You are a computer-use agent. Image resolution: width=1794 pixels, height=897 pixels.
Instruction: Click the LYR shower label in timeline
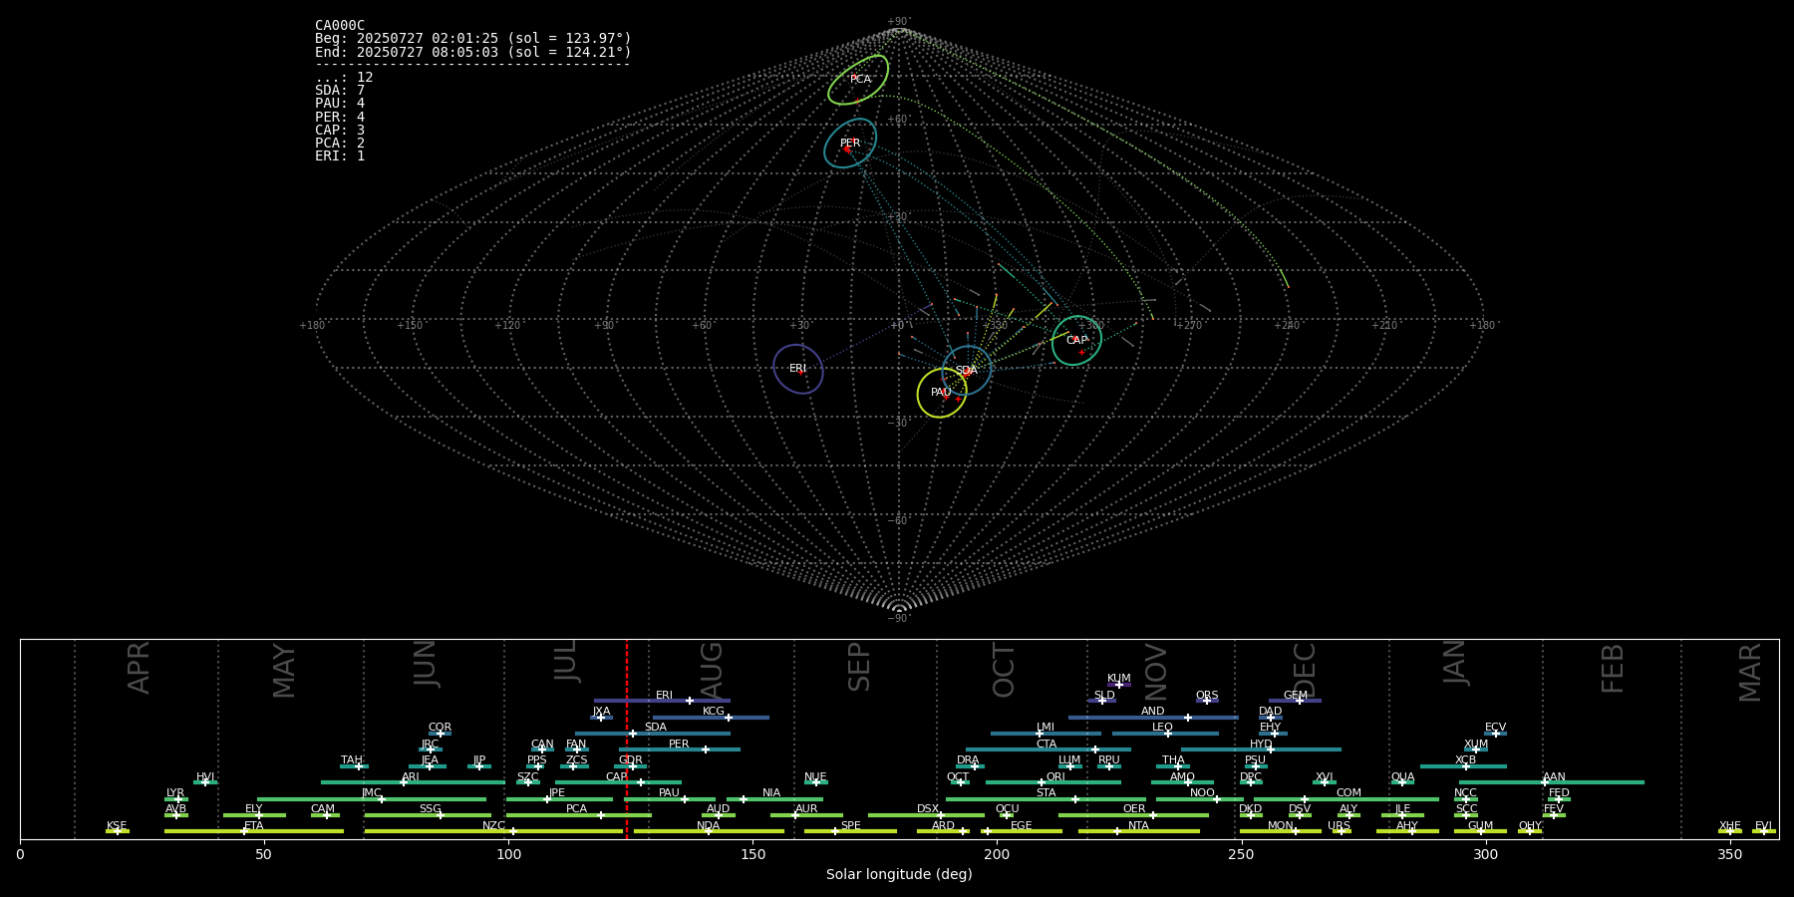tap(175, 793)
